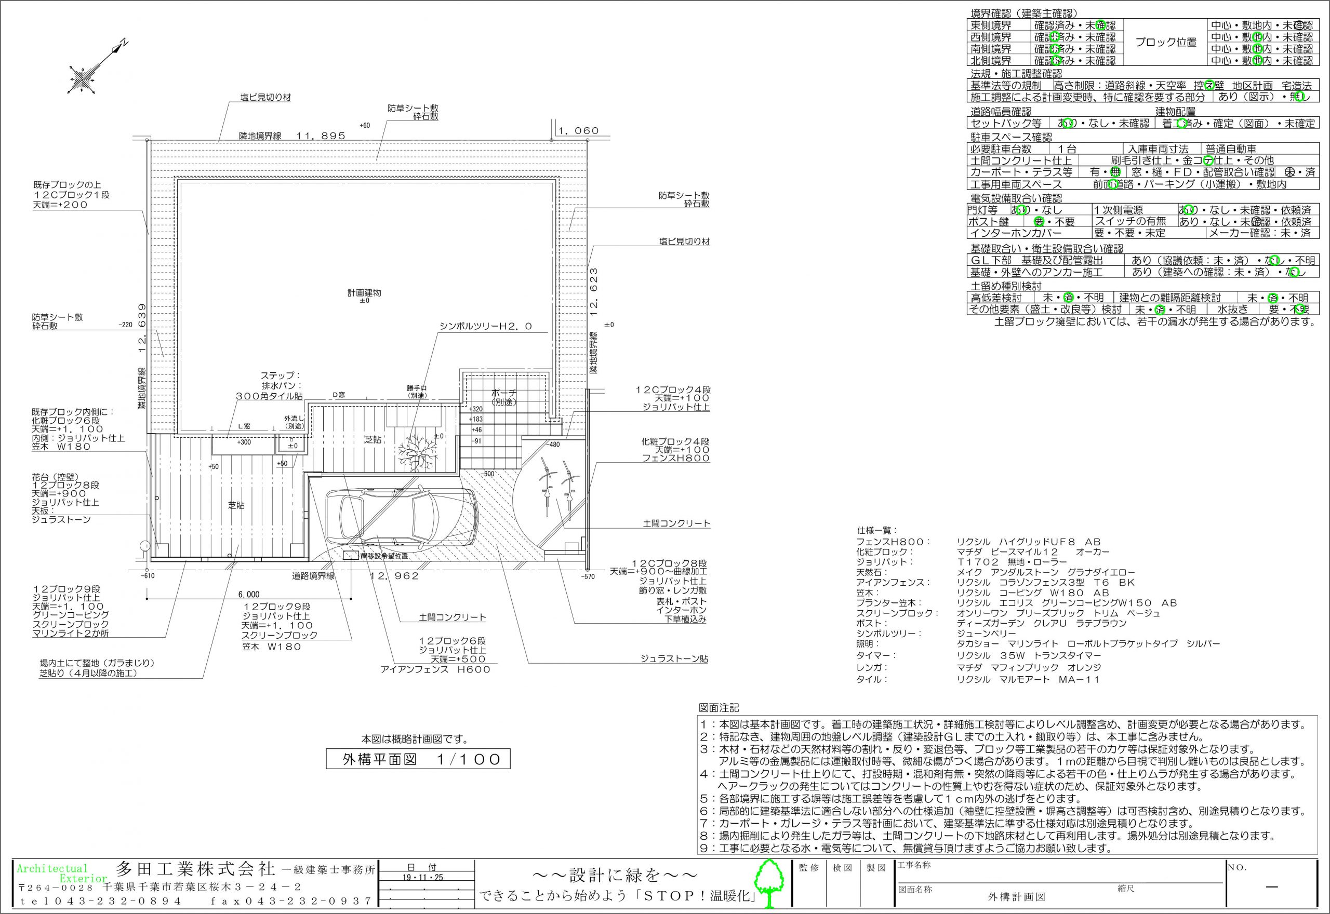Click the 6,000 dimension text
The height and width of the screenshot is (914, 1330).
249,595
